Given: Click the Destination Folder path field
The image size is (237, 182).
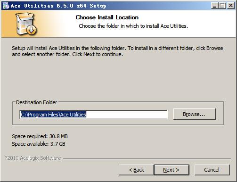Looking at the screenshot, I should (93, 115).
